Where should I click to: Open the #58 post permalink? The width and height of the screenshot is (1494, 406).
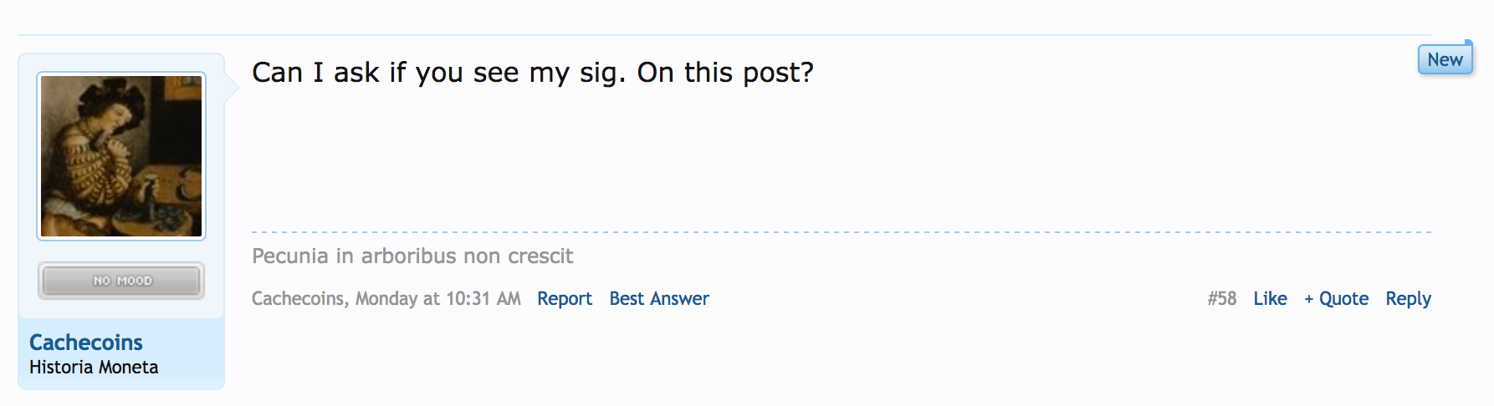(x=1222, y=299)
